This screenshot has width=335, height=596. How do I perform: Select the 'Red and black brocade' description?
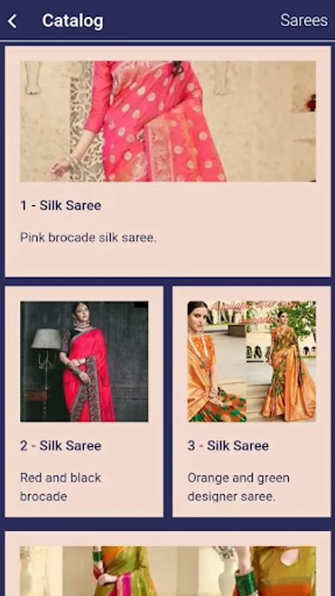pos(61,487)
